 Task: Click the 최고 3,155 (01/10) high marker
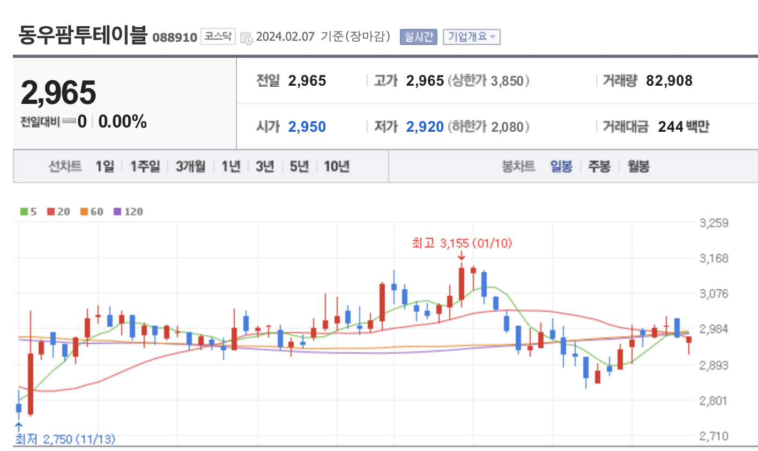point(462,243)
